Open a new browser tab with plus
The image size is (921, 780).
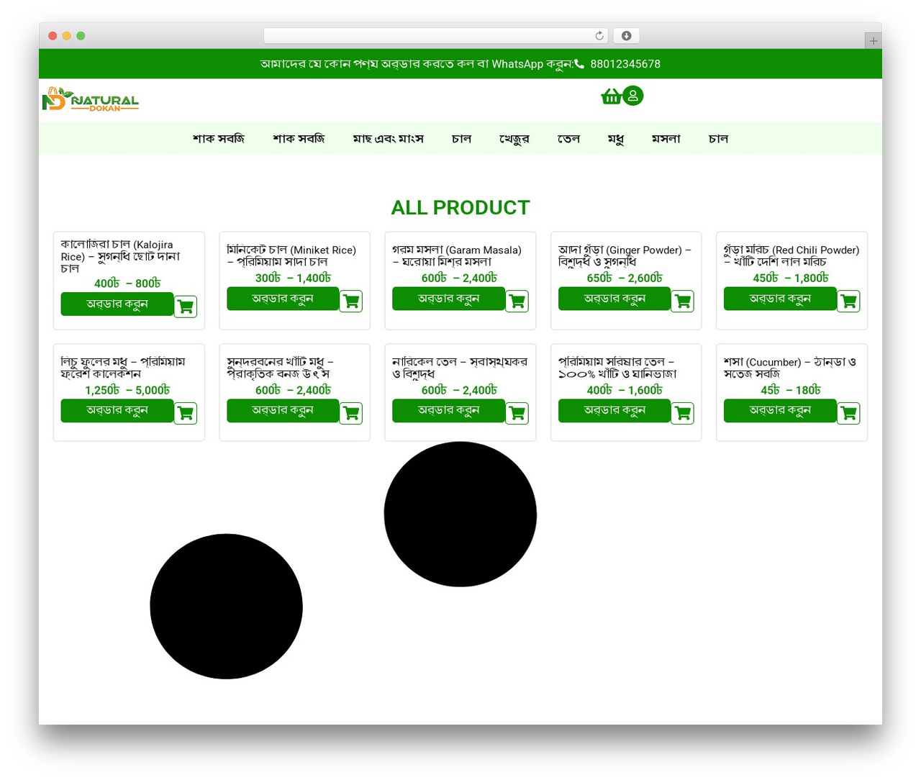(873, 41)
